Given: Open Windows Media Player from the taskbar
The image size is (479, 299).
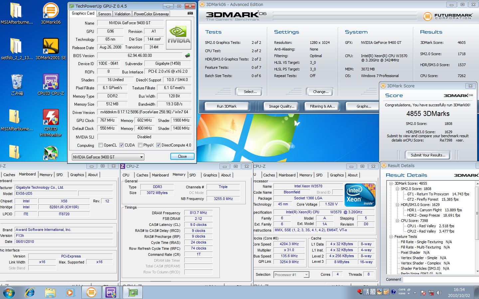Looking at the screenshot, I should tap(70, 292).
